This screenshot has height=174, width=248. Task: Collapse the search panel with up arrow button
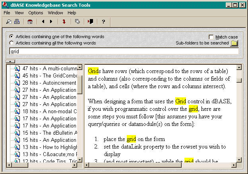tap(11, 61)
